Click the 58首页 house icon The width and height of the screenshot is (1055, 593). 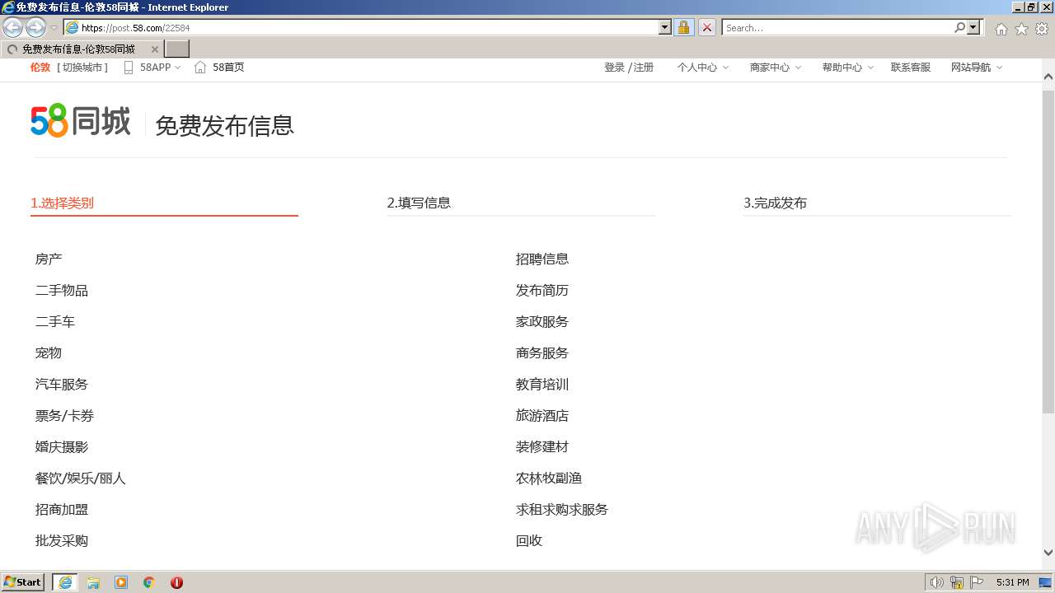point(199,68)
